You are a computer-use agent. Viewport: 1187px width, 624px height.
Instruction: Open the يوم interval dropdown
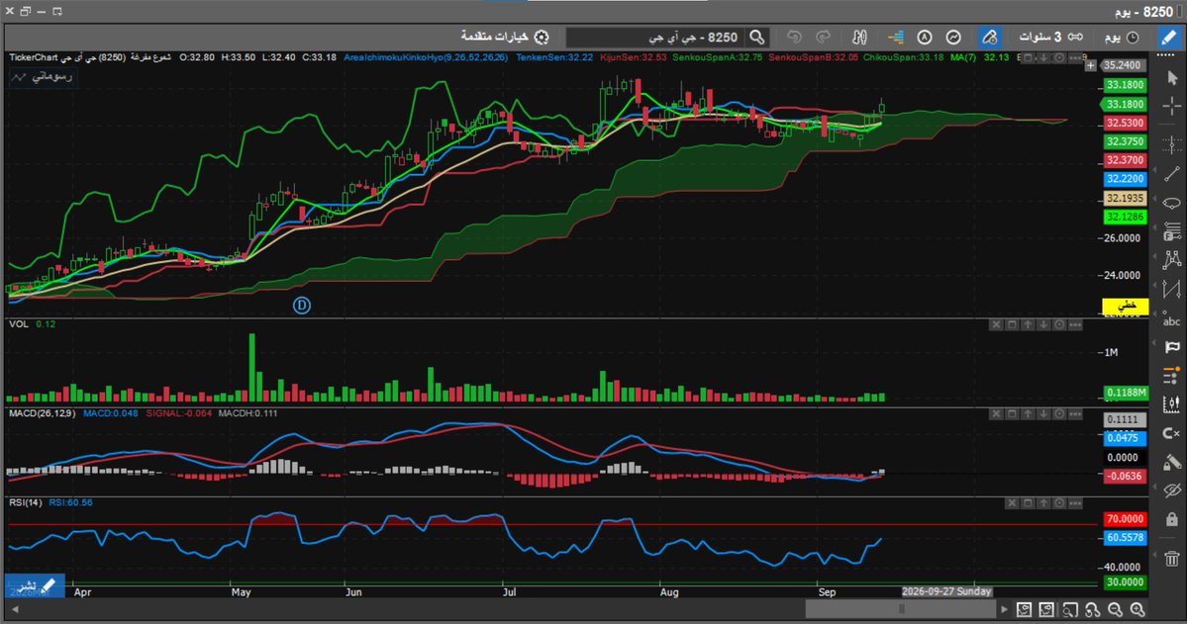coord(1121,37)
